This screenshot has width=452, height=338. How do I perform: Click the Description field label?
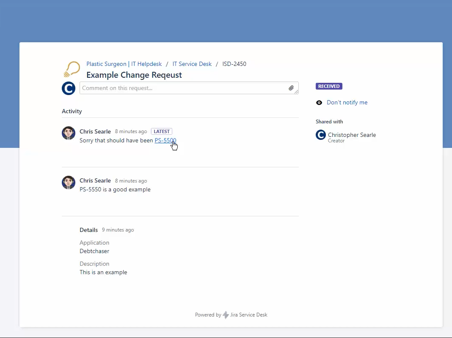[94, 264]
